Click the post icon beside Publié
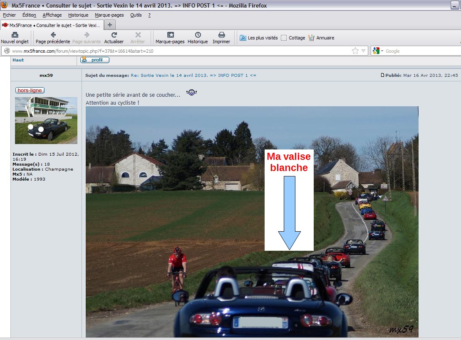 click(x=382, y=75)
